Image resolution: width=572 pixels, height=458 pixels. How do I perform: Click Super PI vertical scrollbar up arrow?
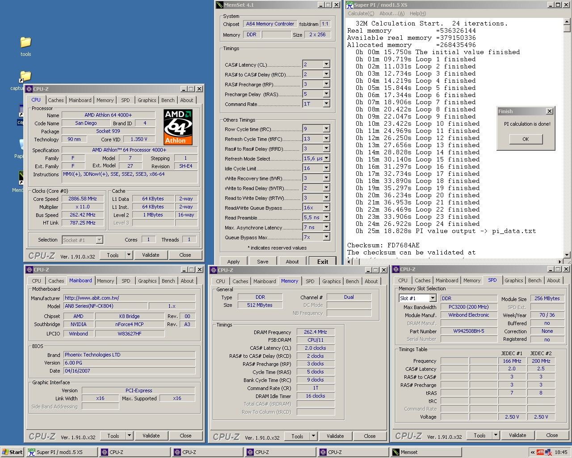[x=567, y=21]
